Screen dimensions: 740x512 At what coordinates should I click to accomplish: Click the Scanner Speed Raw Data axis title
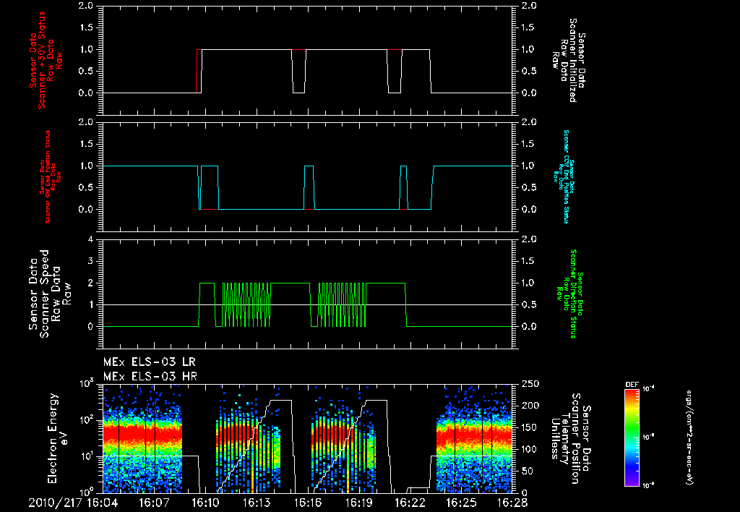(49, 294)
